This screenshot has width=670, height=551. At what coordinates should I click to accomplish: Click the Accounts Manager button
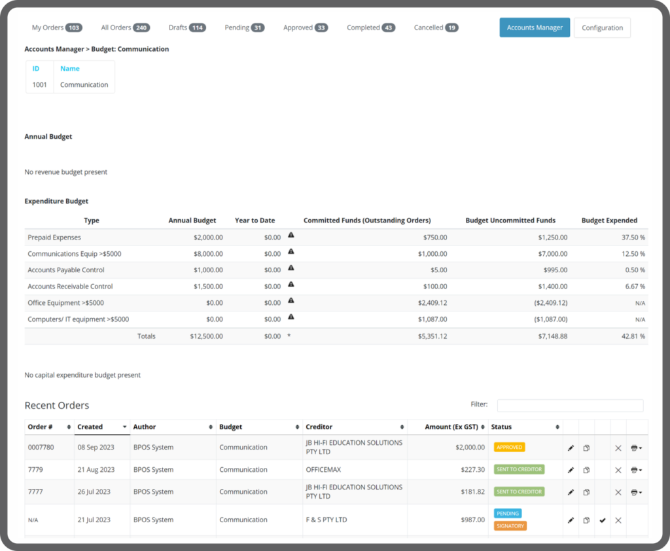(535, 27)
